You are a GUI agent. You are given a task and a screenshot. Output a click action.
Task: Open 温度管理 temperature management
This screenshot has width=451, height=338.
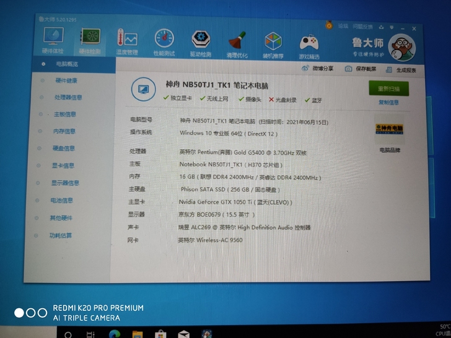click(x=127, y=41)
